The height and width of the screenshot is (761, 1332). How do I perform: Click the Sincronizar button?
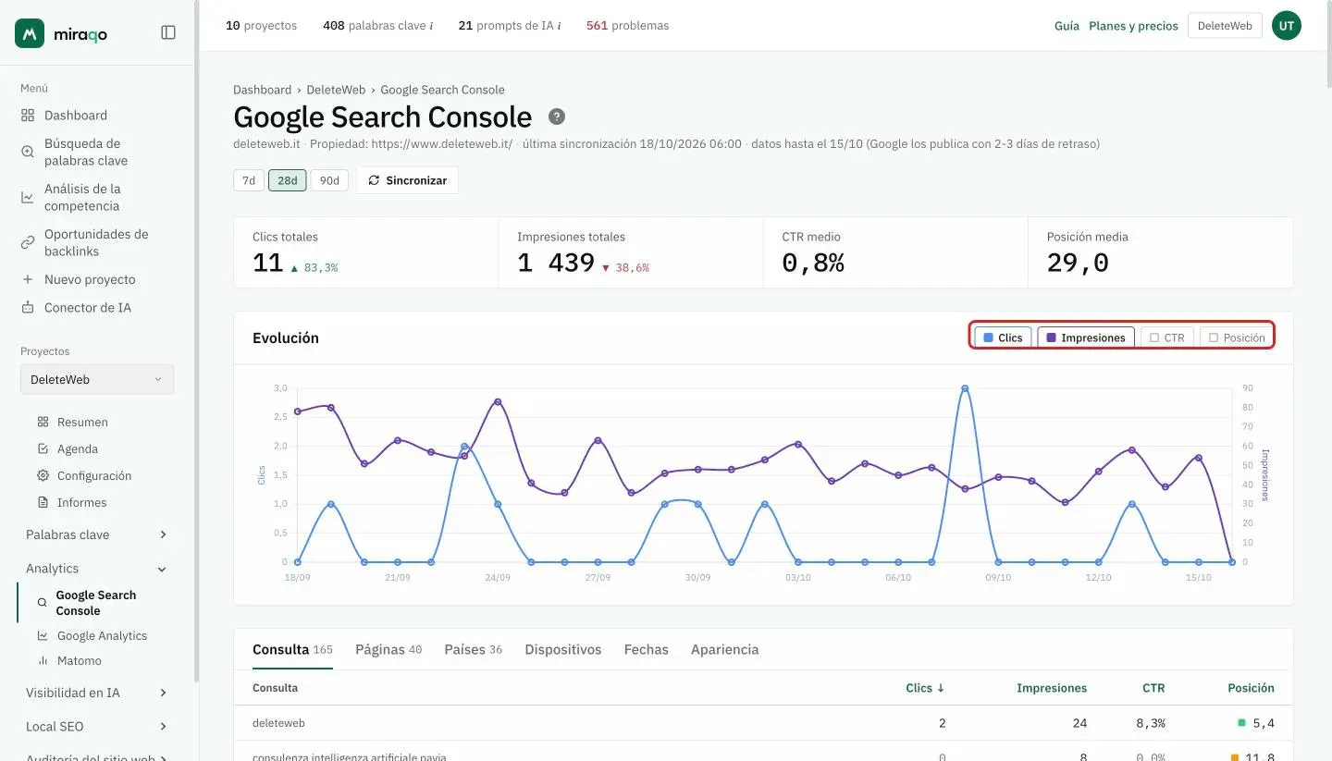407,180
